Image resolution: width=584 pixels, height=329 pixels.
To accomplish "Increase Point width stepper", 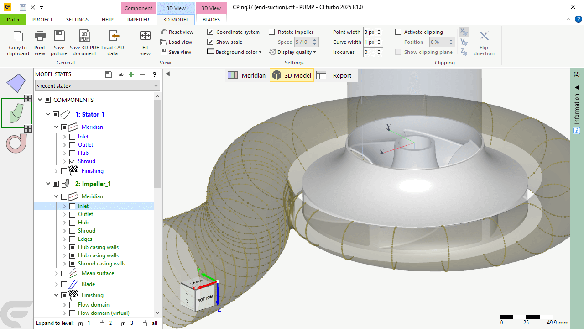I will click(x=379, y=30).
